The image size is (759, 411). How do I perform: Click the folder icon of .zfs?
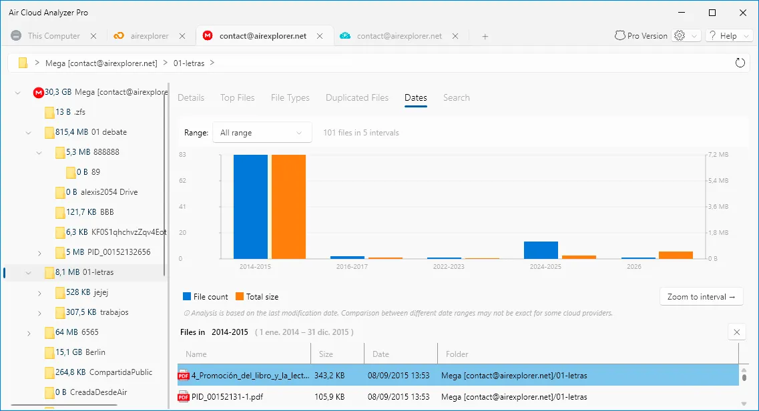tap(49, 112)
